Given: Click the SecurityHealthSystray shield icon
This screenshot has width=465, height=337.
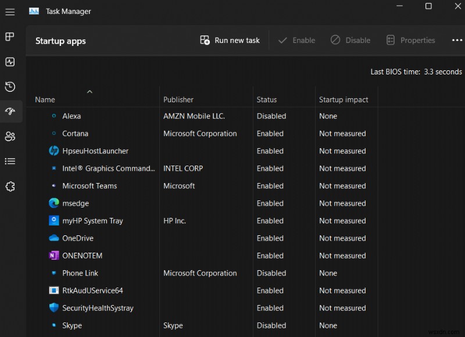Looking at the screenshot, I should [x=53, y=307].
